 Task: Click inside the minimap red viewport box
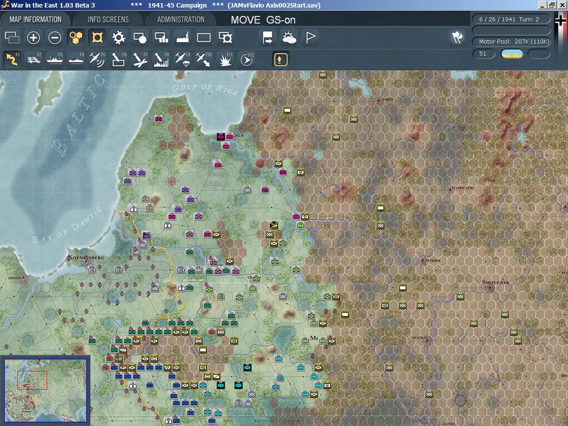pos(32,380)
